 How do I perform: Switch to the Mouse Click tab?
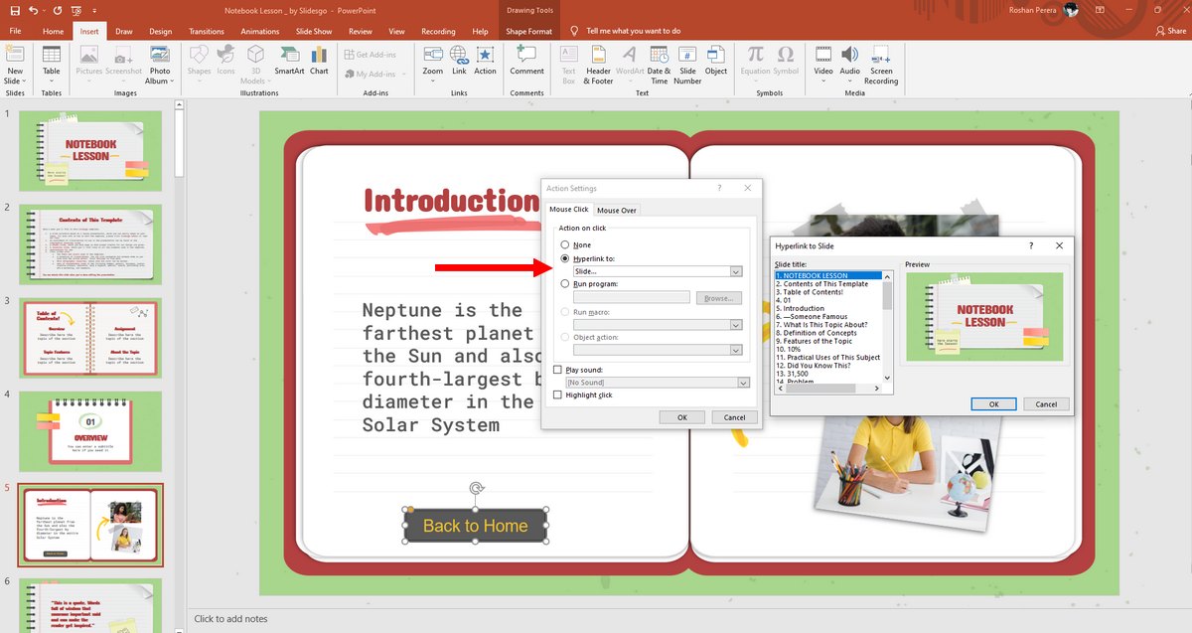coord(569,210)
